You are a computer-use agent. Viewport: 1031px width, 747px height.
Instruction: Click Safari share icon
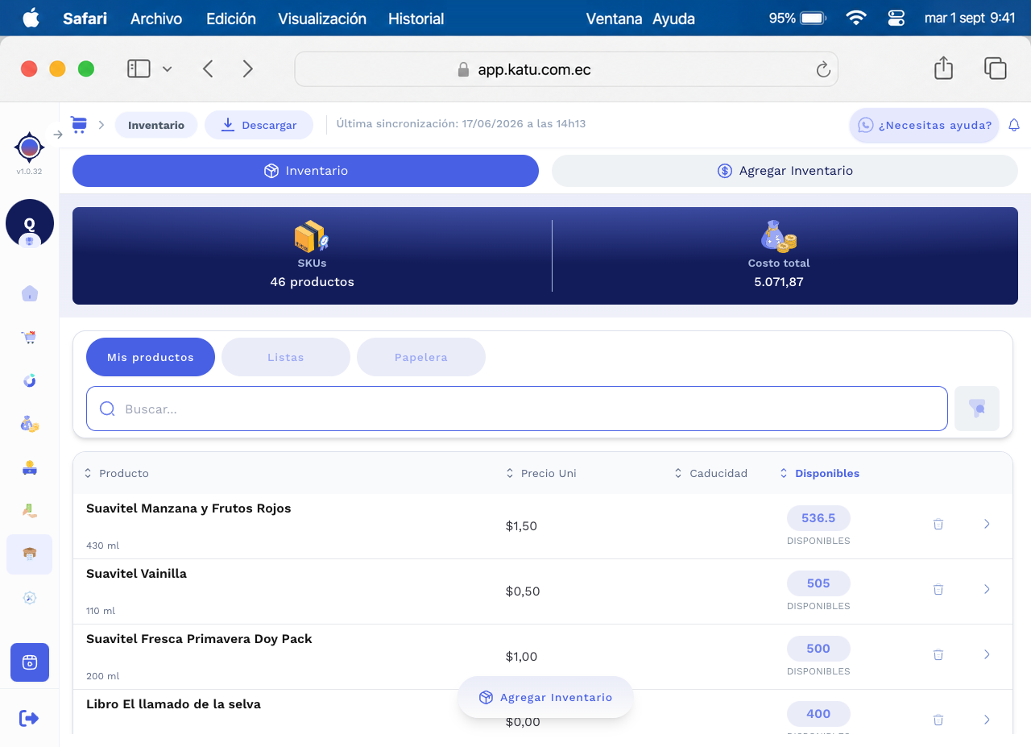pos(943,68)
